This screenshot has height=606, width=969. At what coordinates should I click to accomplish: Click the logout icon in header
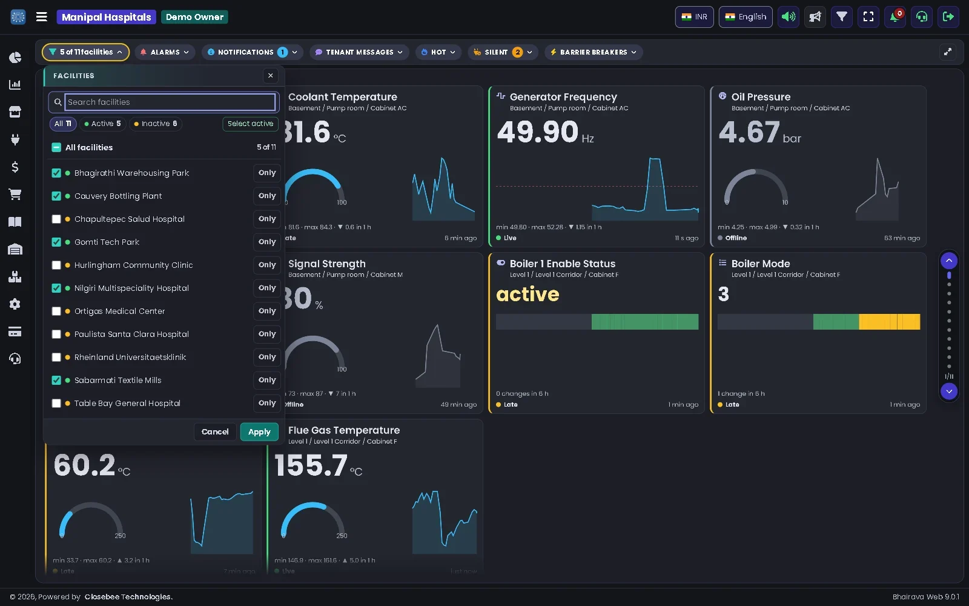click(x=948, y=17)
